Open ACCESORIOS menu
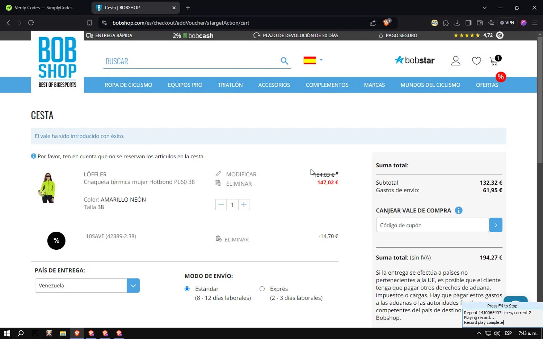 coord(274,85)
